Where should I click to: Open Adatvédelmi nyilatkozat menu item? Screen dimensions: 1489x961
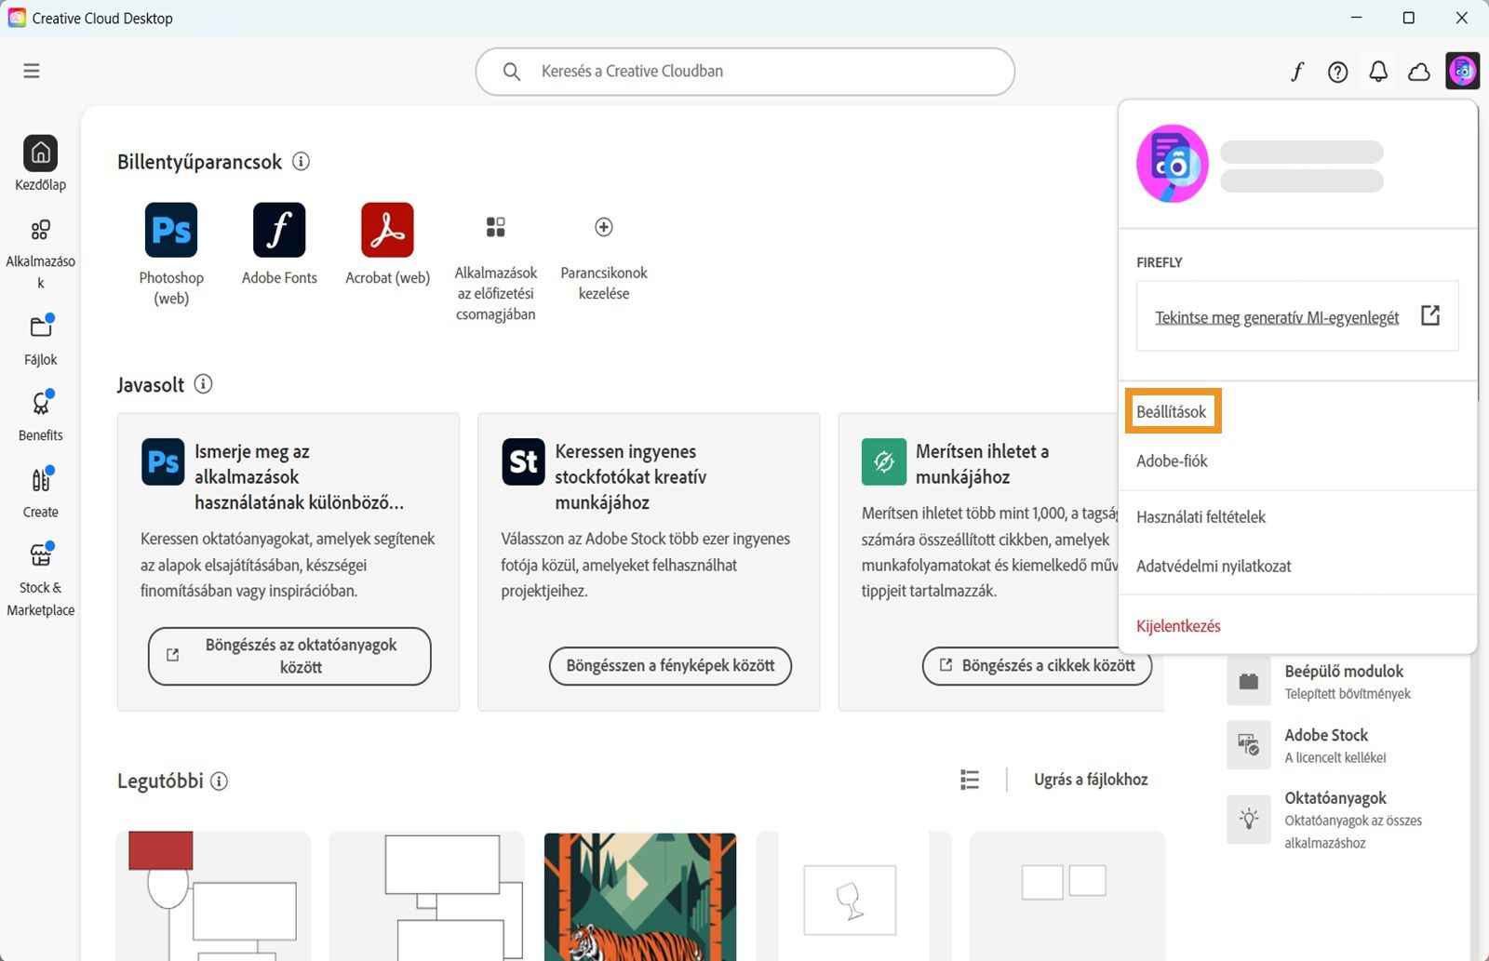[1214, 566]
